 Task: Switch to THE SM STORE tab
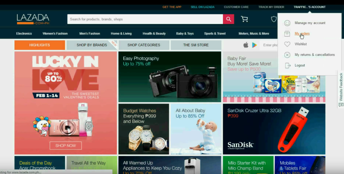(x=196, y=45)
